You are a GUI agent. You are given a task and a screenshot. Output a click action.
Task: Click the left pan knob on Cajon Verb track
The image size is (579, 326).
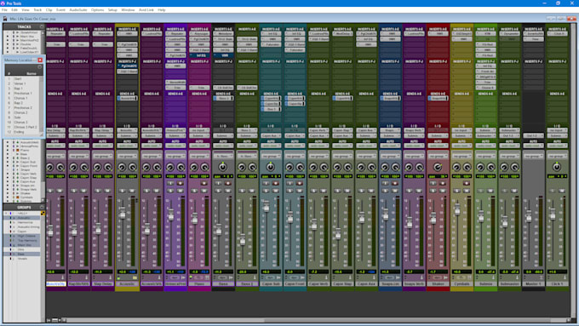coord(313,168)
